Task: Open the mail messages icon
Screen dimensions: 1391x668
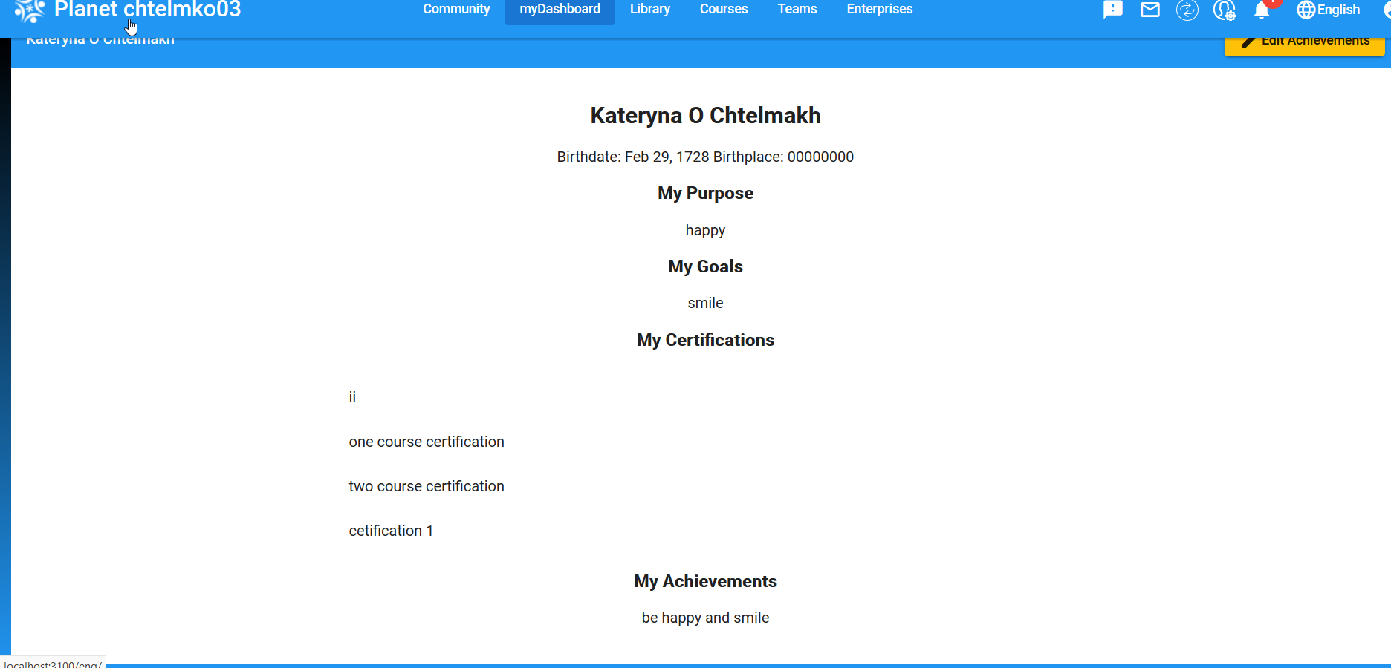Action: pyautogui.click(x=1150, y=10)
